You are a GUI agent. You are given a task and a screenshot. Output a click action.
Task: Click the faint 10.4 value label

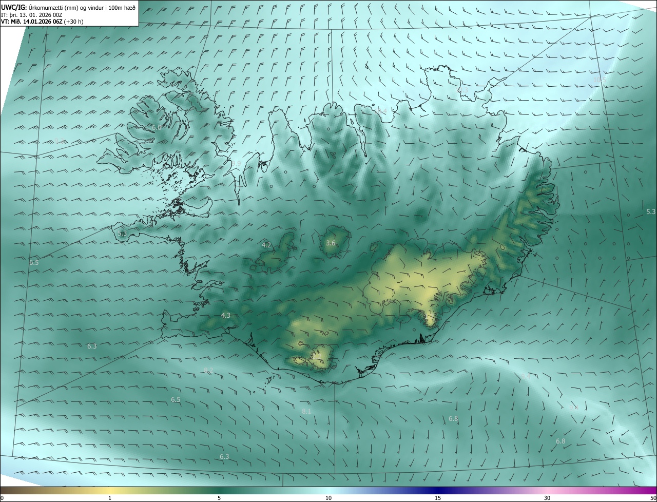click(380, 111)
